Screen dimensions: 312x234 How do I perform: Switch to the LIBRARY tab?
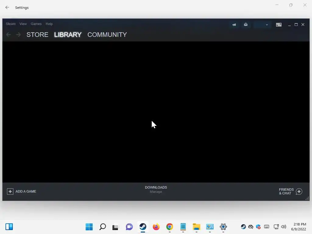click(x=68, y=35)
